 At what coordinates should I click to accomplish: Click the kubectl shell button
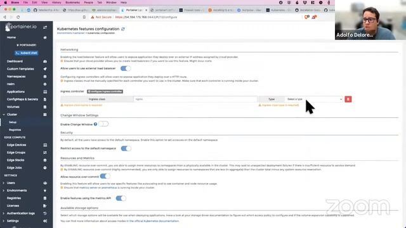(27, 53)
